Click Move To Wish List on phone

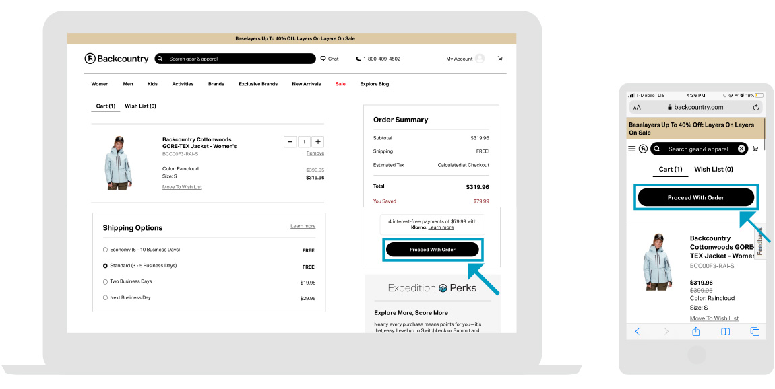714,318
